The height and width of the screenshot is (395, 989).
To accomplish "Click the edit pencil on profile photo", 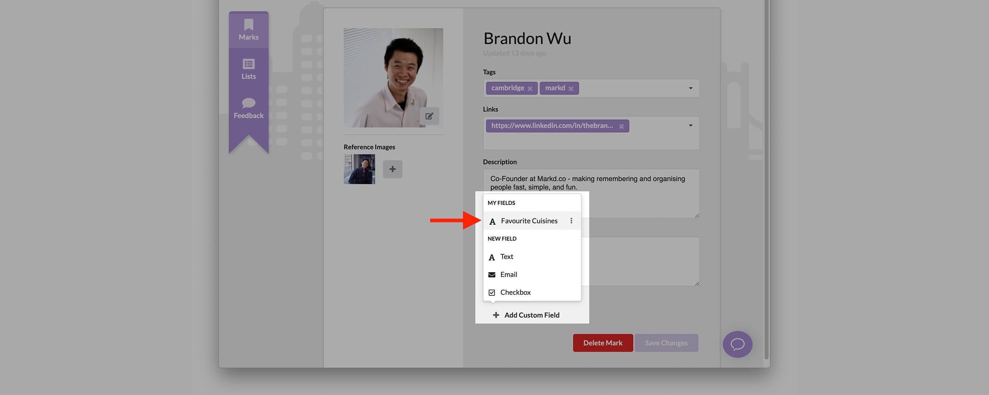I will [x=429, y=117].
